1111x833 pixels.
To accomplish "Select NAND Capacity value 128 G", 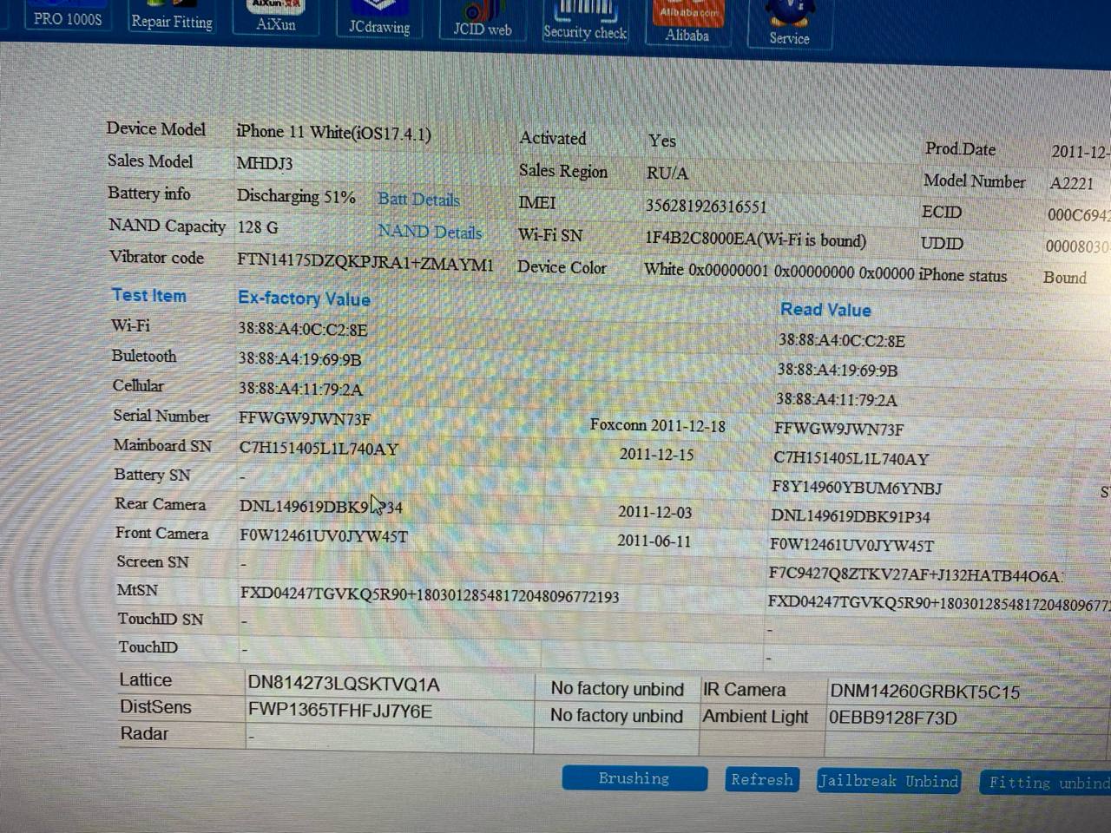I will (x=258, y=227).
